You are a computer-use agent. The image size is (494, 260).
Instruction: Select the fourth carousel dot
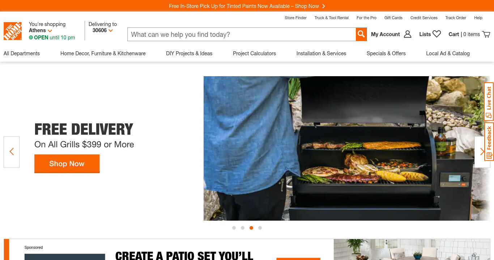pyautogui.click(x=260, y=228)
